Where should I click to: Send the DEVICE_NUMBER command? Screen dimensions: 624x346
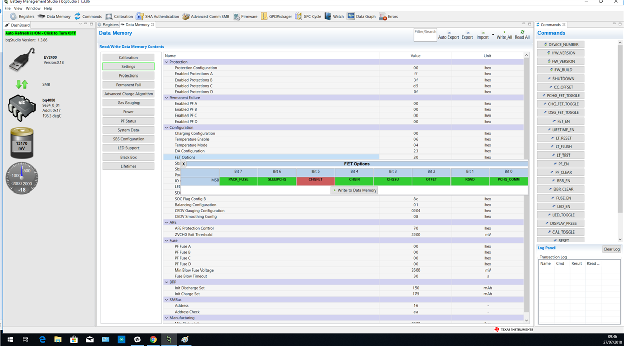point(561,44)
